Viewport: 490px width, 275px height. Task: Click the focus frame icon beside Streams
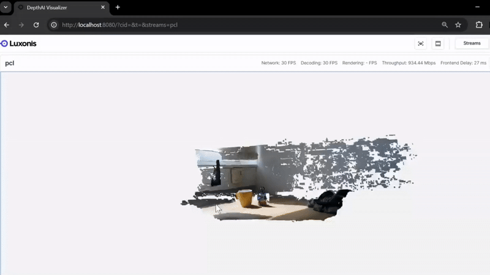(420, 43)
